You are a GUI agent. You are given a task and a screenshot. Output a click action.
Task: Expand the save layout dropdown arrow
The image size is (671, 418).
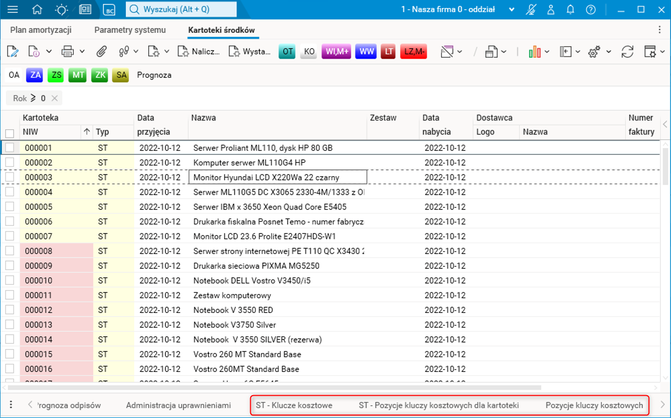[x=504, y=51]
